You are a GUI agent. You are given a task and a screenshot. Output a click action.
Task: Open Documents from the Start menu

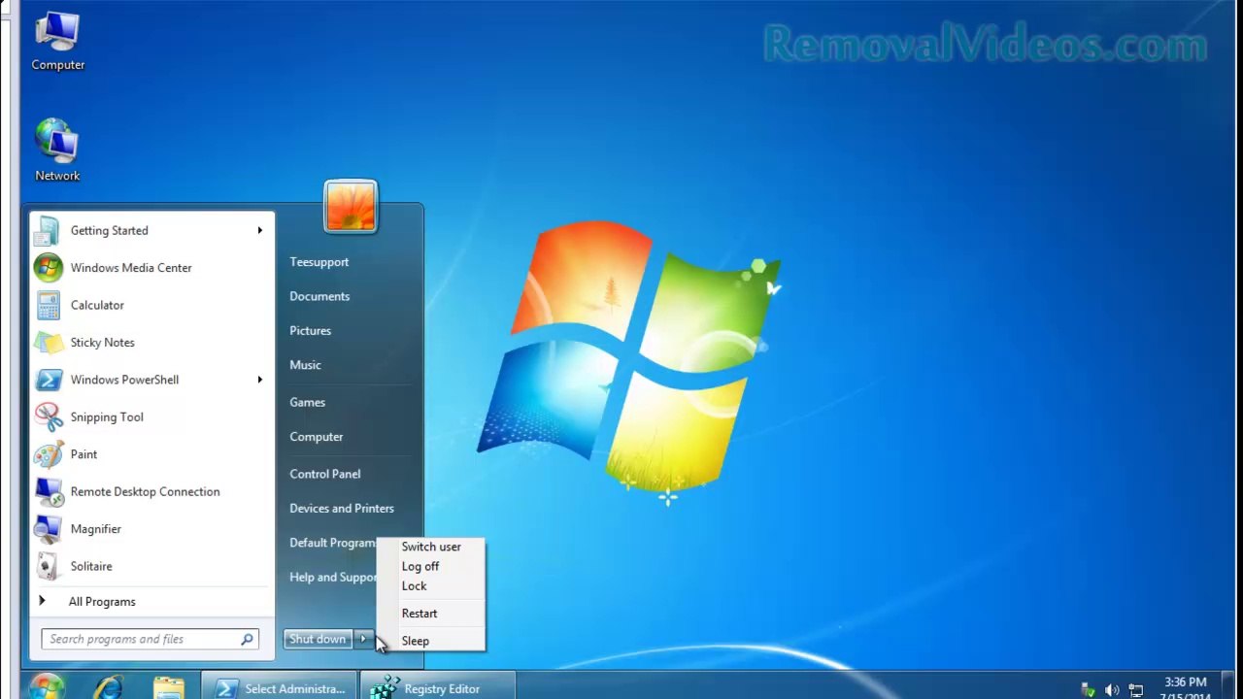click(x=319, y=296)
